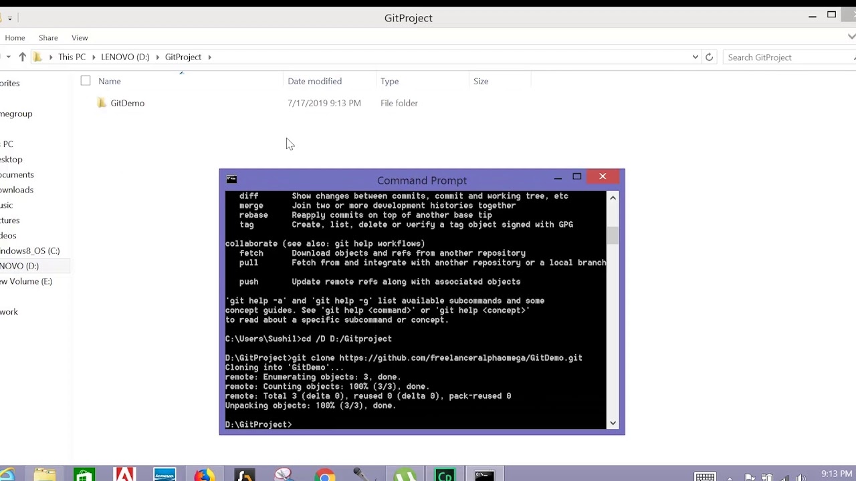Screen dimensions: 856x481
Task: Open Windows Store taskbar icon
Action: pos(84,475)
